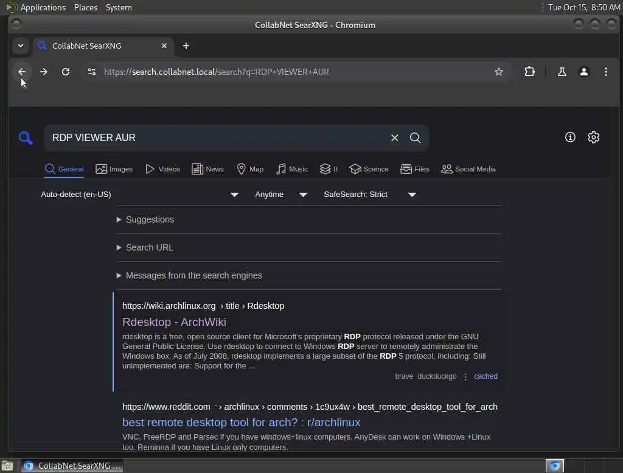Open a new browser tab
This screenshot has height=473, width=623.
tap(186, 46)
